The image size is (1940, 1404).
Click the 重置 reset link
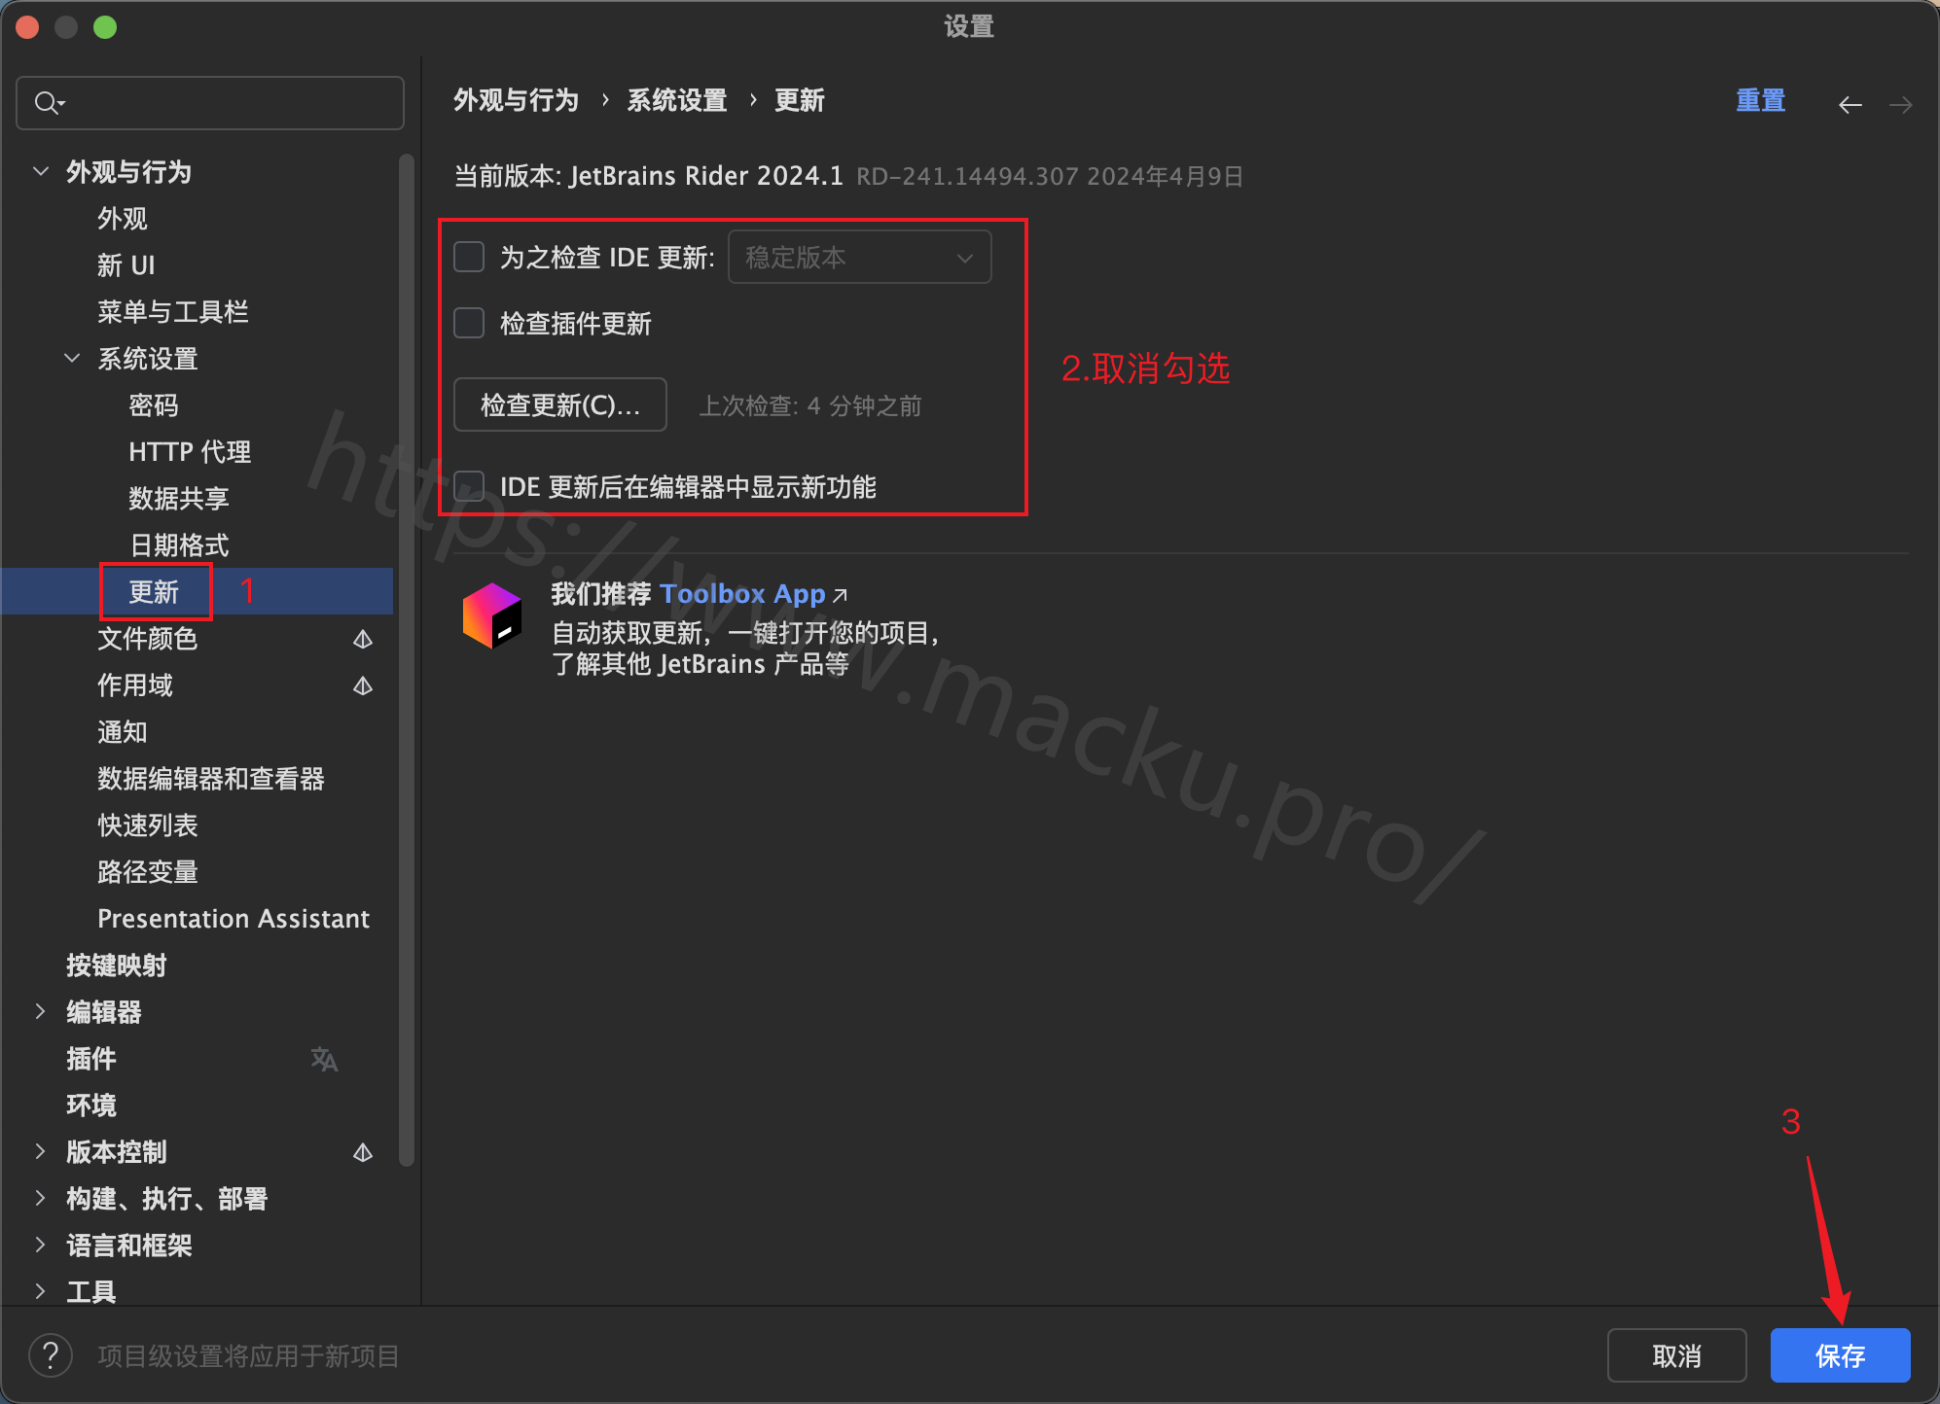(x=1761, y=100)
